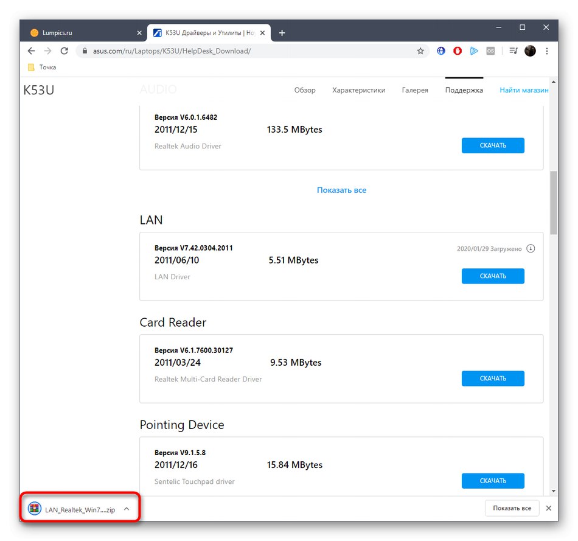
Task: Switch to the Характеристики section
Action: click(x=359, y=89)
